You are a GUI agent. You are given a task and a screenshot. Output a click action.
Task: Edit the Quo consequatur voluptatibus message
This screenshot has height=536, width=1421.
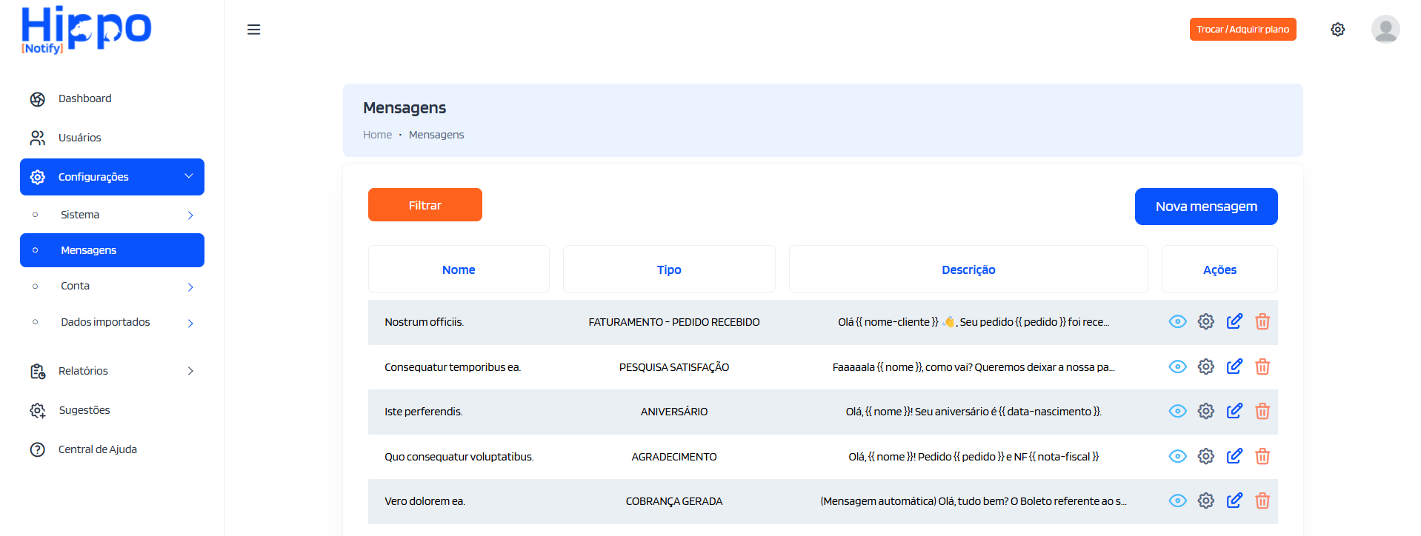click(x=1234, y=457)
